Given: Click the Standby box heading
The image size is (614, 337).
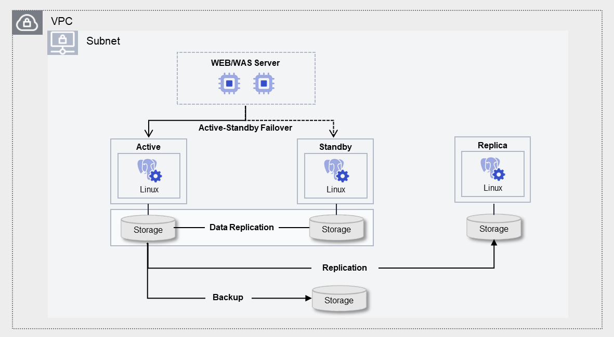Looking at the screenshot, I should click(335, 147).
